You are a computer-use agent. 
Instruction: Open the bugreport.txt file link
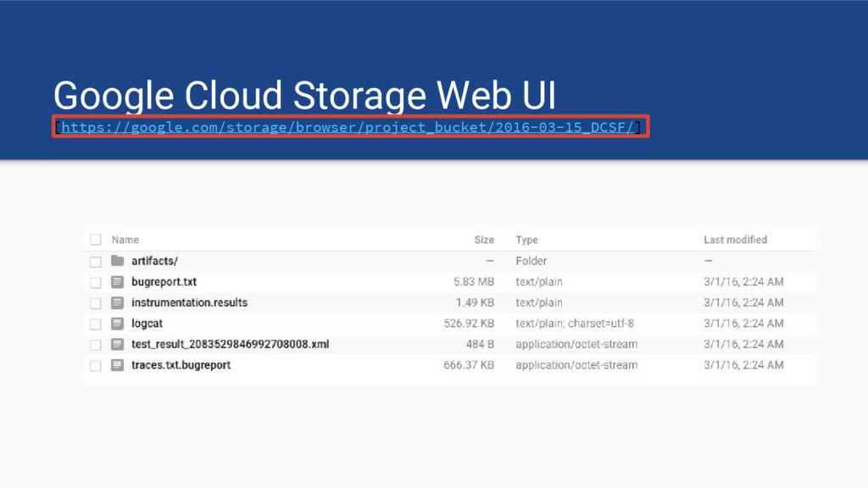(164, 282)
